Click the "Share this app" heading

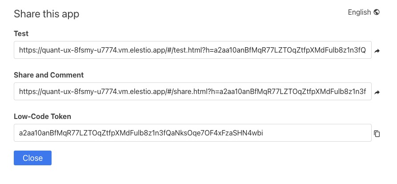[47, 14]
